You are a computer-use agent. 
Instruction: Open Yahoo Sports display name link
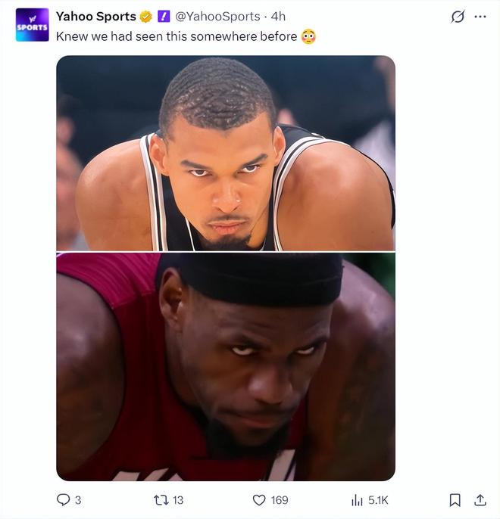coord(96,16)
